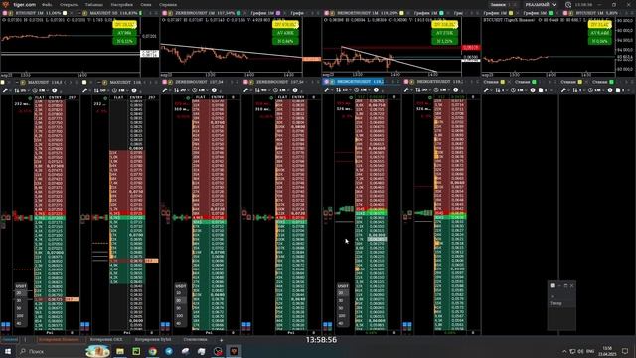Open 1M timeframe dropdown in left MAXUSDT book
The height and width of the screenshot is (358, 636).
[41, 90]
